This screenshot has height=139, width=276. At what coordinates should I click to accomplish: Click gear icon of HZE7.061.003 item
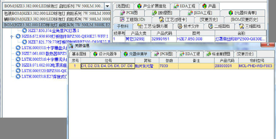[x=18, y=53]
